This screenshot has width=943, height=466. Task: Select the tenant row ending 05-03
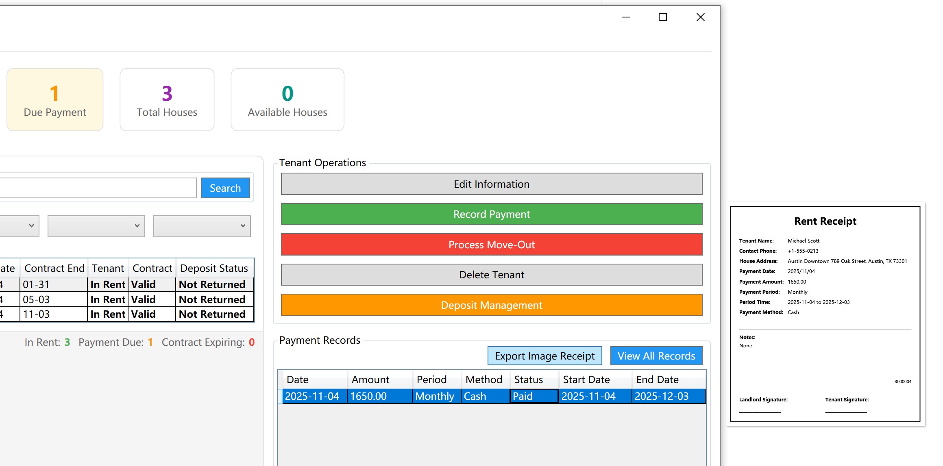pos(122,299)
